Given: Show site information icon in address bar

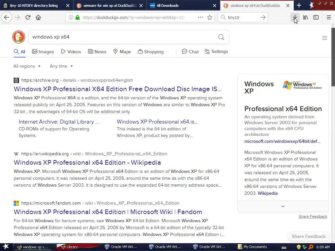Looking at the screenshot, I should tap(71, 17).
